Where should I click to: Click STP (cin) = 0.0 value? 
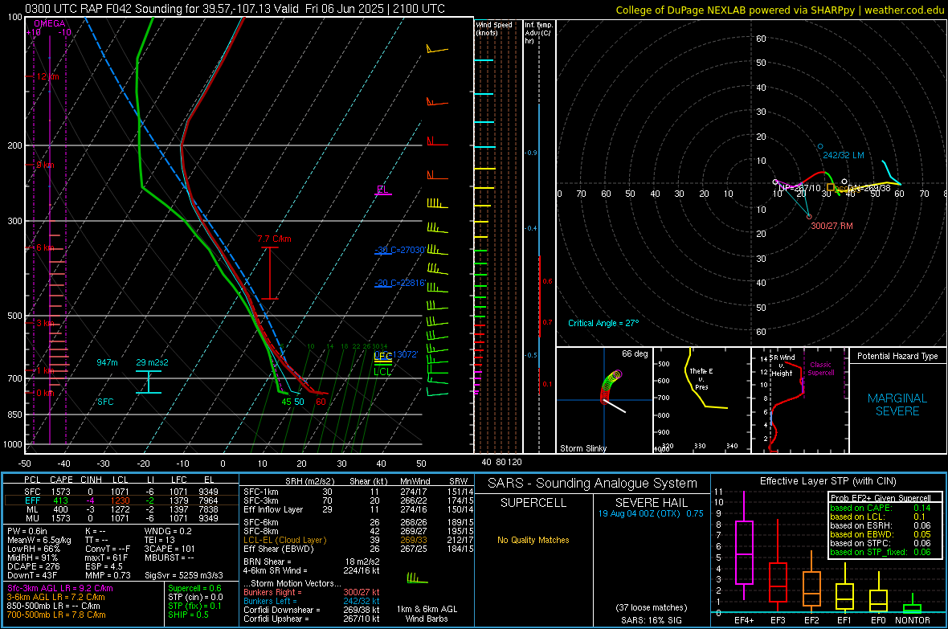pos(195,597)
